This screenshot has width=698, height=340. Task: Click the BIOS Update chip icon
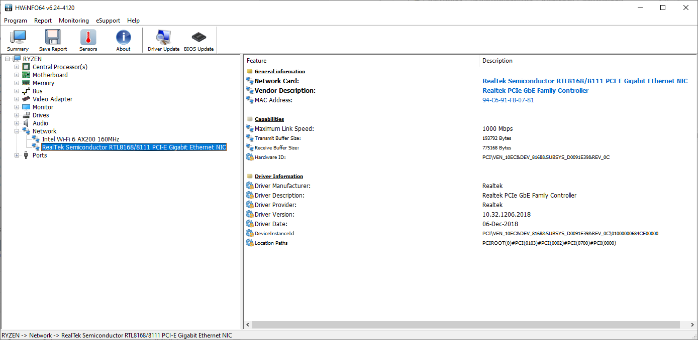198,40
